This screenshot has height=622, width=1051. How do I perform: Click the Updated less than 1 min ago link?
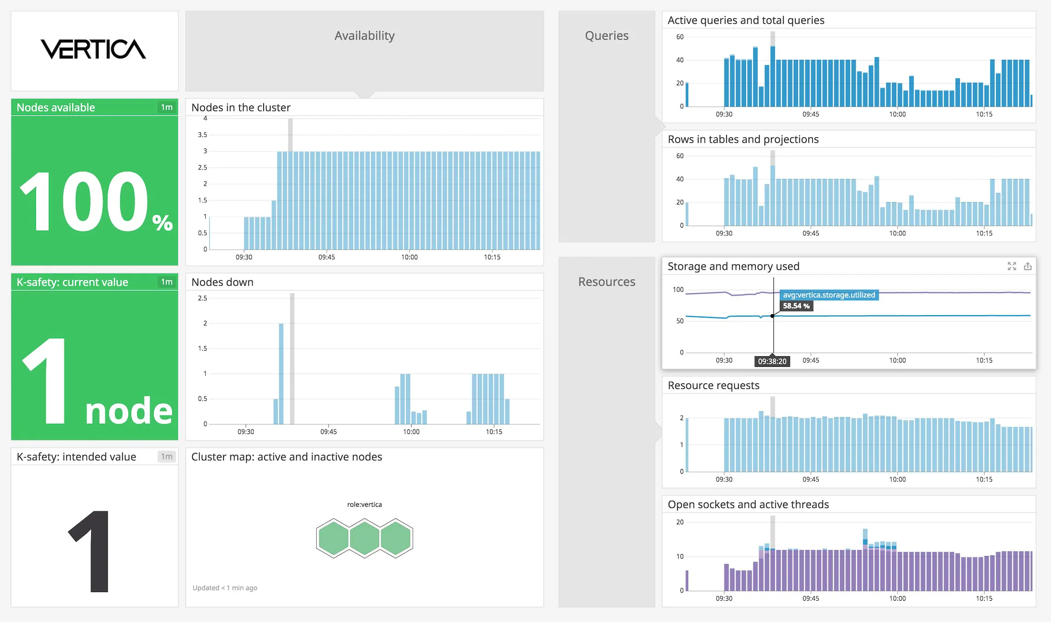click(x=224, y=587)
